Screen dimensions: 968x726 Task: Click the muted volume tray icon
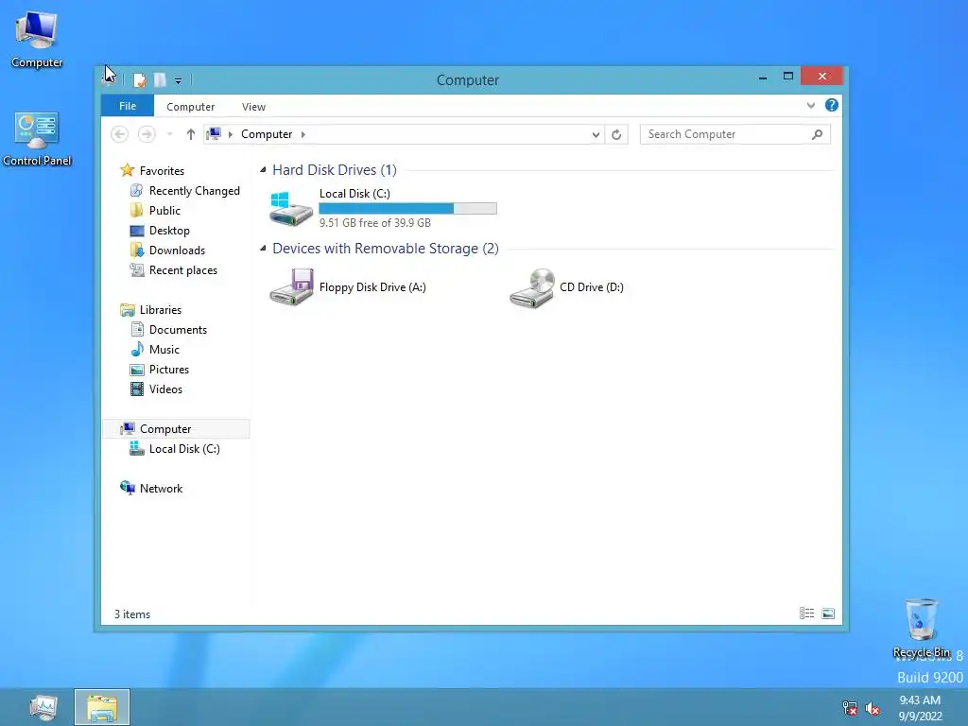pos(873,708)
